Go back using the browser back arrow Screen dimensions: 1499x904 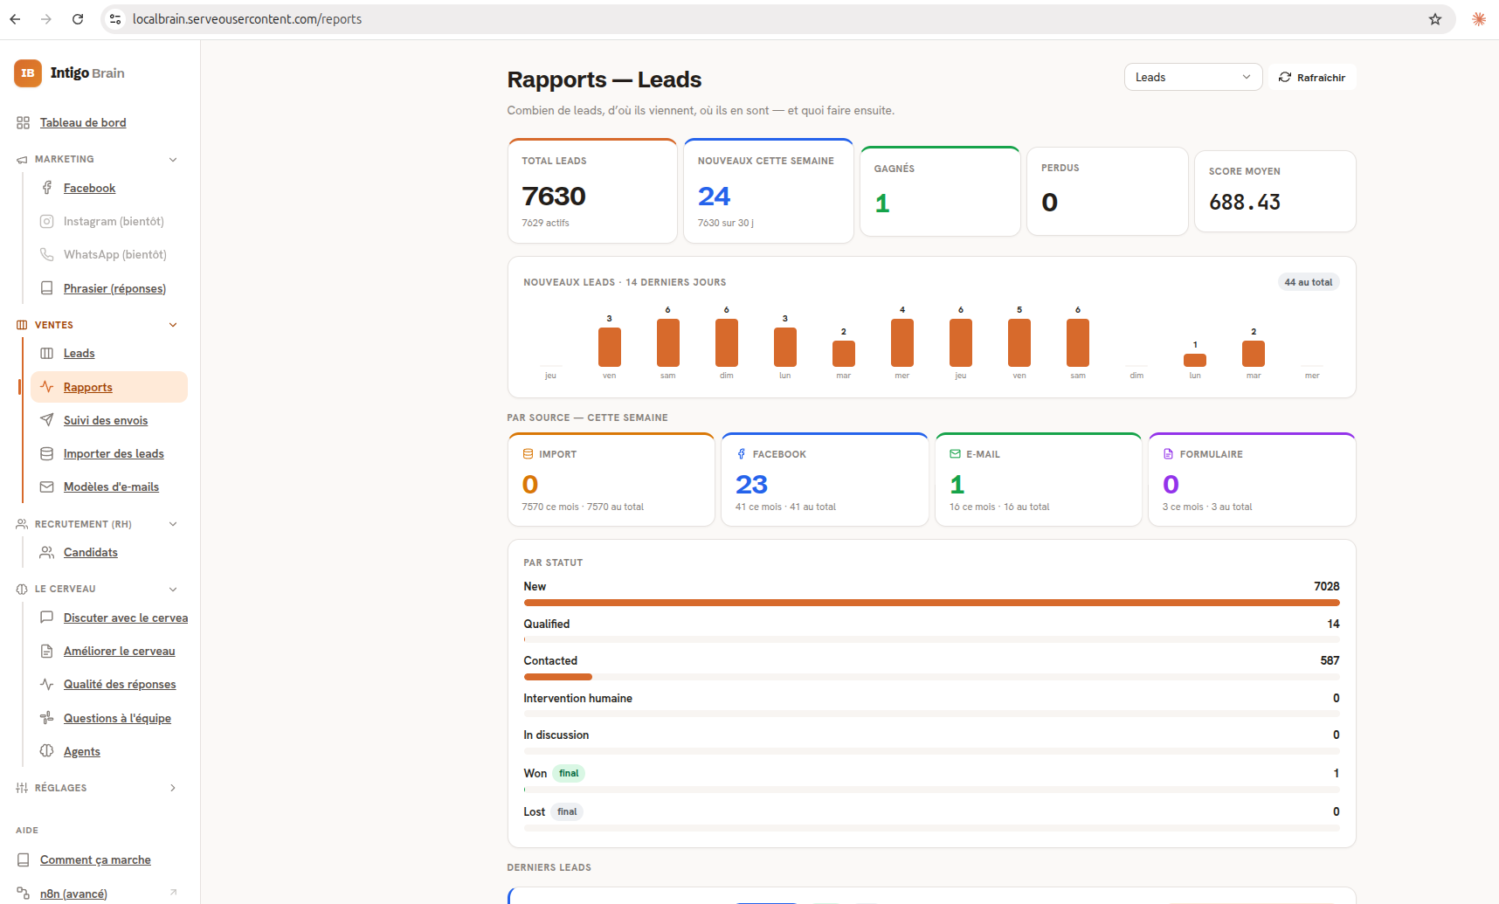pos(15,19)
